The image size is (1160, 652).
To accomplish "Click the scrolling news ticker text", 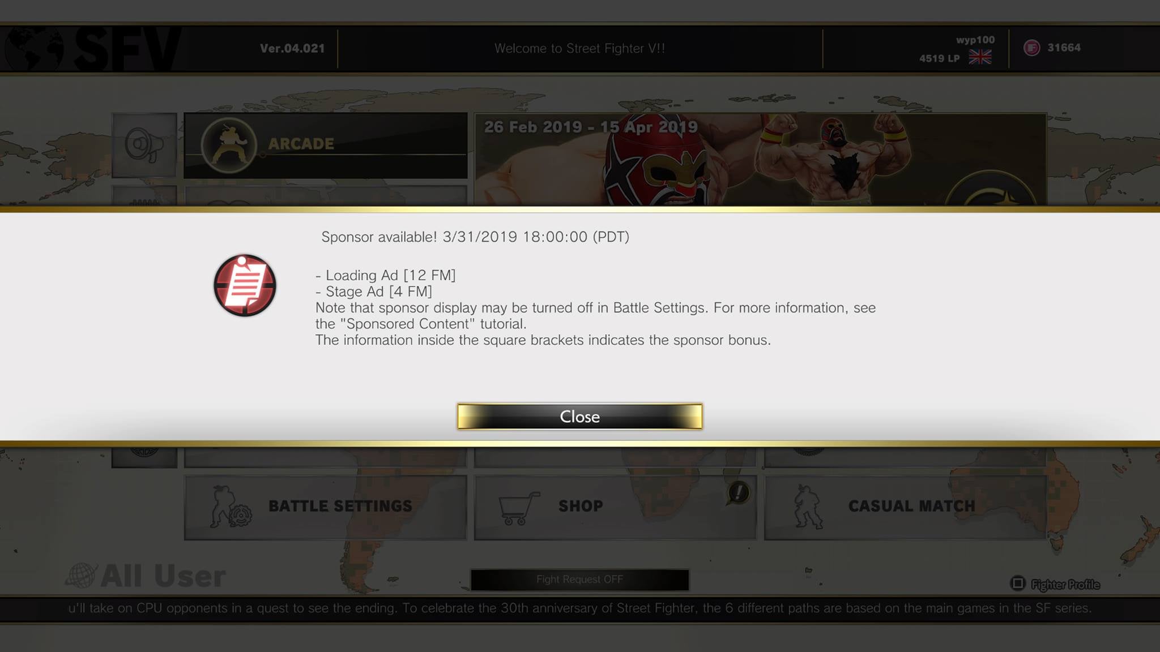I will tap(579, 608).
